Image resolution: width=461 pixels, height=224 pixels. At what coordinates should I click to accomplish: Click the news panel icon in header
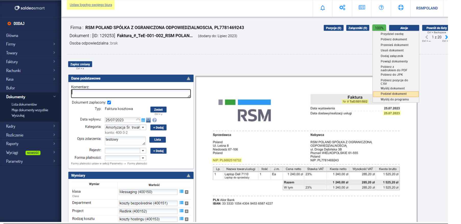tap(362, 7)
